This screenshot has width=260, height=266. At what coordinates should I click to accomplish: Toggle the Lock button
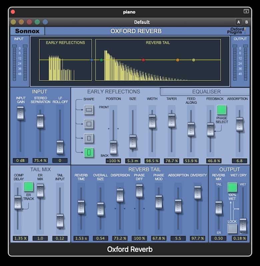coord(232,229)
